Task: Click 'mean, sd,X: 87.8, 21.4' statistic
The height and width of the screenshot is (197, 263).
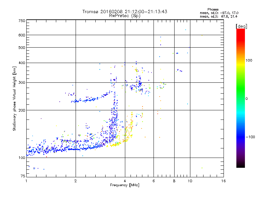Action: [219, 16]
